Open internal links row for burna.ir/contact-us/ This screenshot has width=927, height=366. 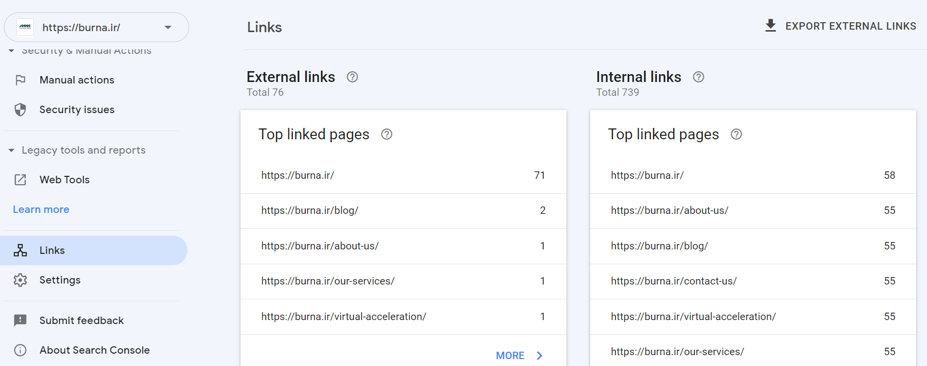[x=753, y=281]
